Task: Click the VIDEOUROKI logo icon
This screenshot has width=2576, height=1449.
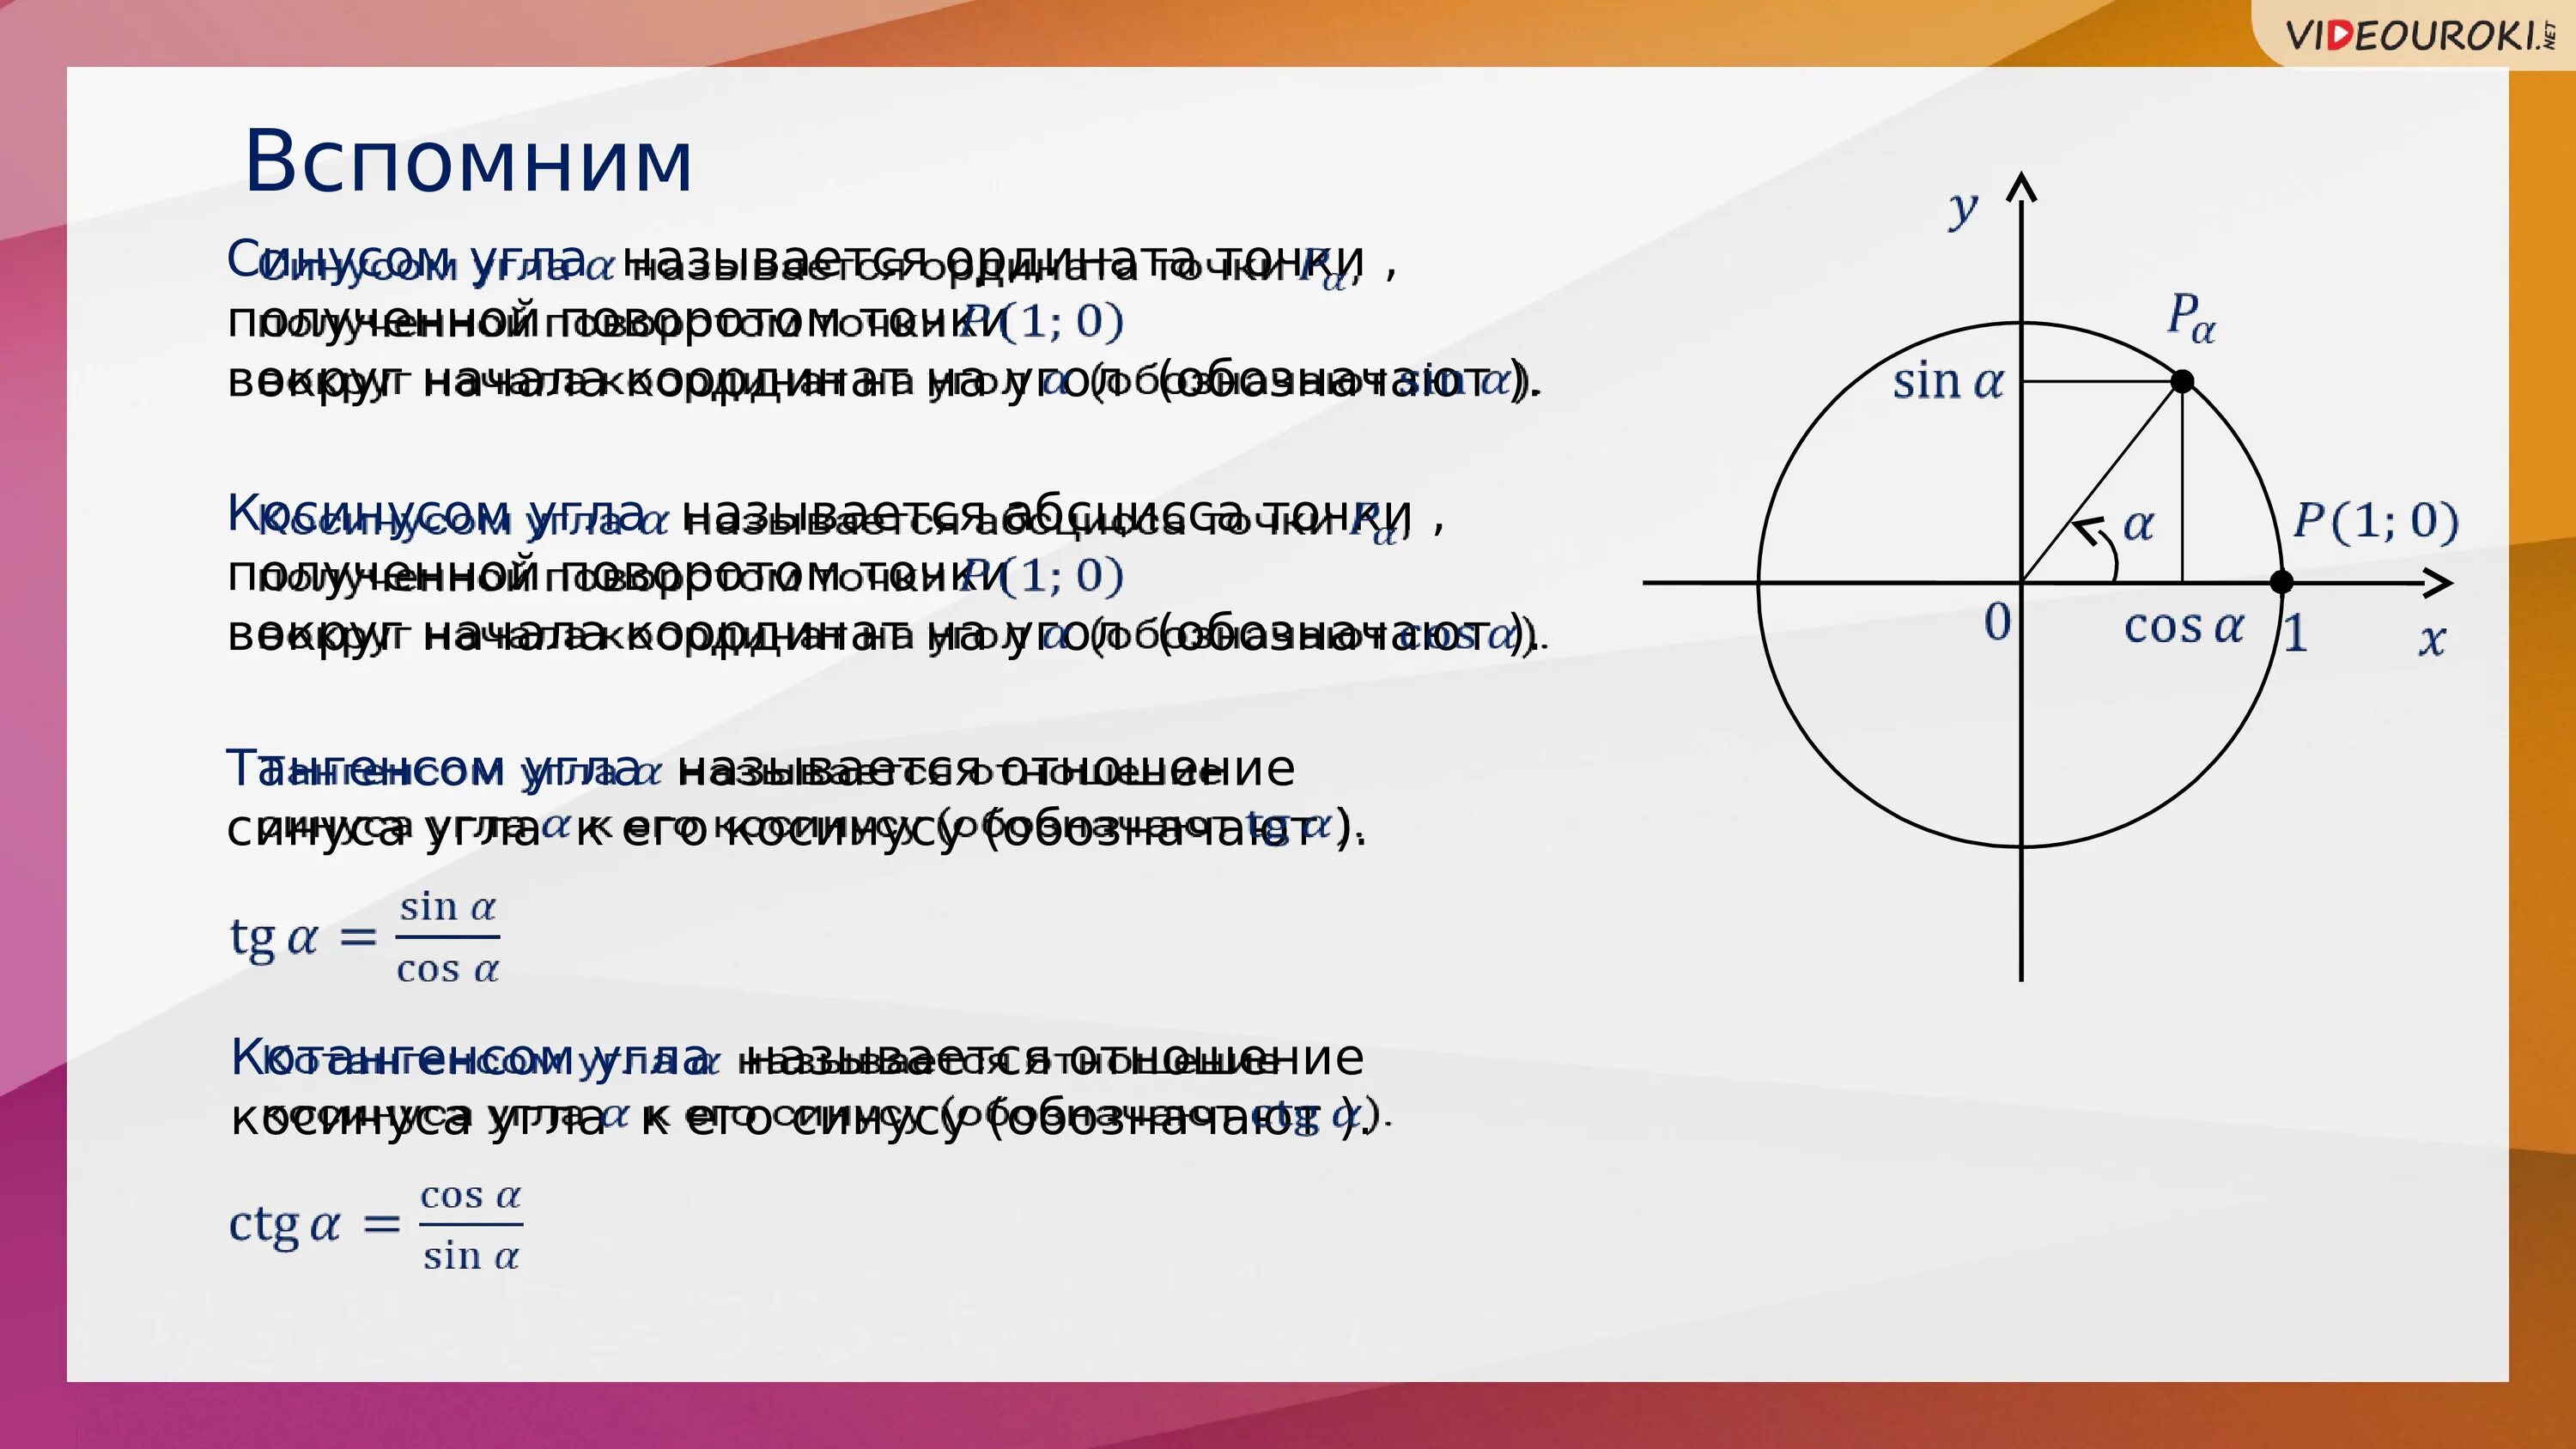Action: (2415, 28)
